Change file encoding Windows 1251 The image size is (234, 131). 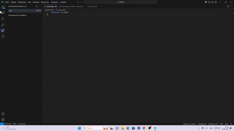(213, 124)
